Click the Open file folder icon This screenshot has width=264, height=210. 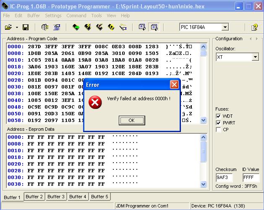[8, 27]
